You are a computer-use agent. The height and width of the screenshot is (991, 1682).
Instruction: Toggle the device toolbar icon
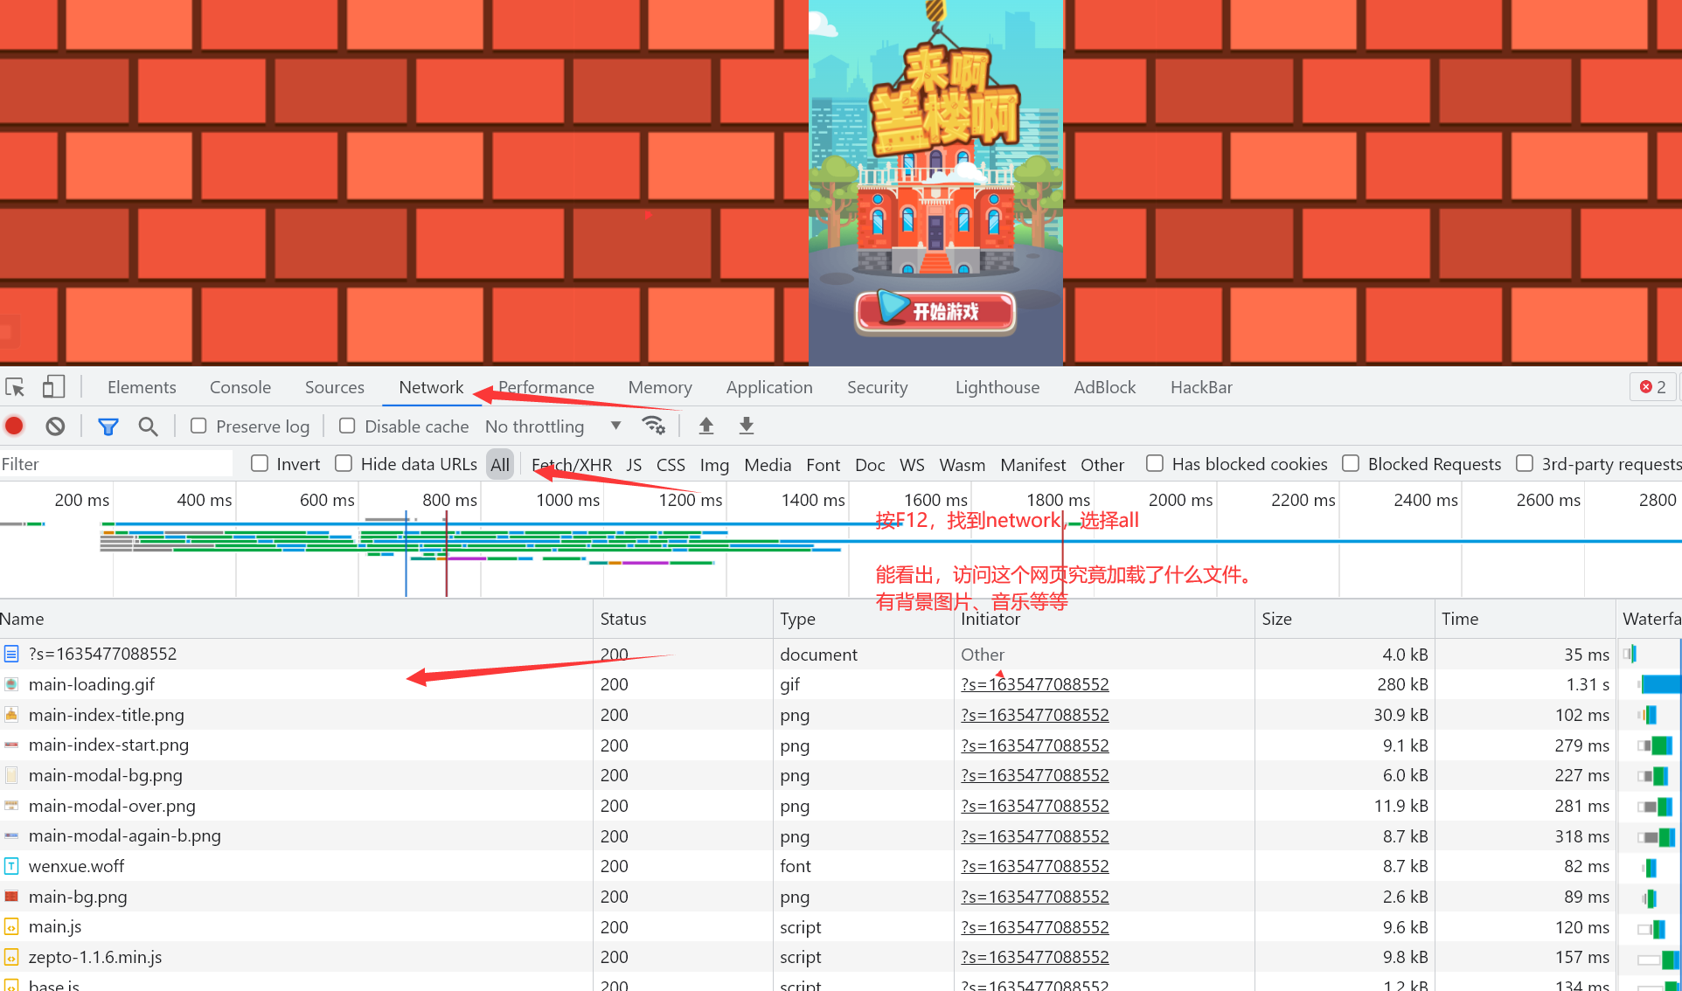[x=53, y=387]
